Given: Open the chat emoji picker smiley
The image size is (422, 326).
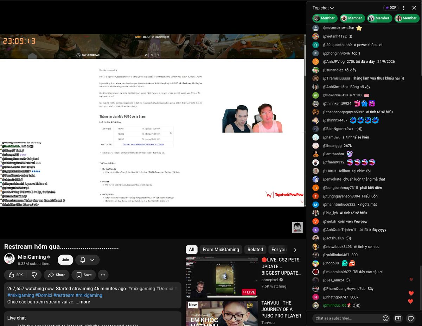Looking at the screenshot, I should pos(385,318).
